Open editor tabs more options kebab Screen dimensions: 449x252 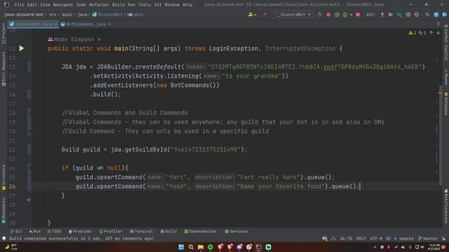pyautogui.click(x=438, y=24)
